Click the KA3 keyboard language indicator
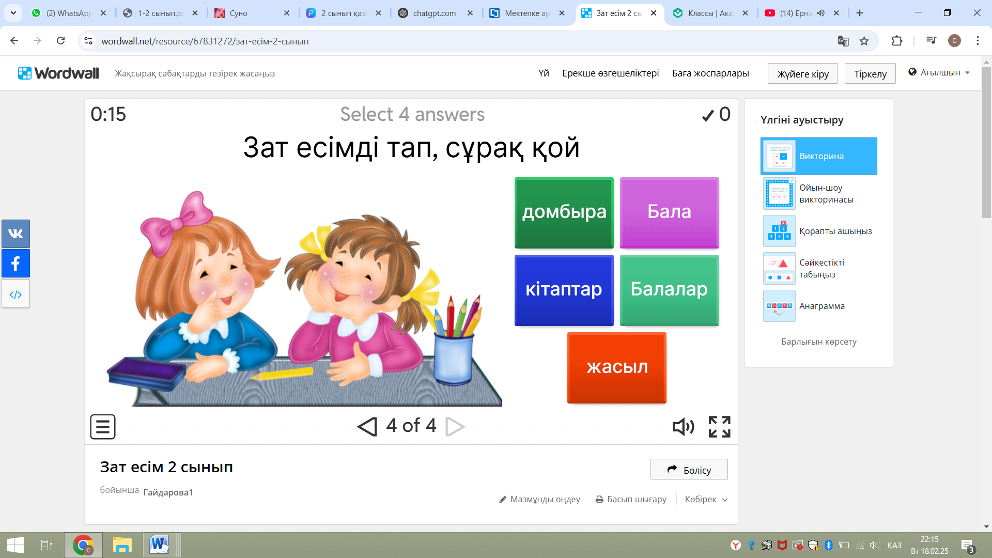This screenshot has height=558, width=992. [x=894, y=546]
